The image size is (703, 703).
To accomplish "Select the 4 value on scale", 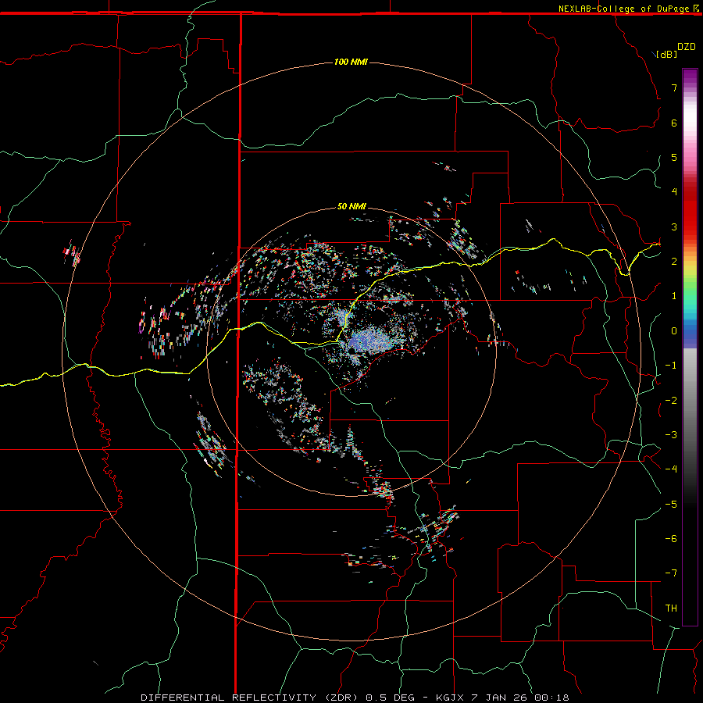I will pyautogui.click(x=674, y=192).
